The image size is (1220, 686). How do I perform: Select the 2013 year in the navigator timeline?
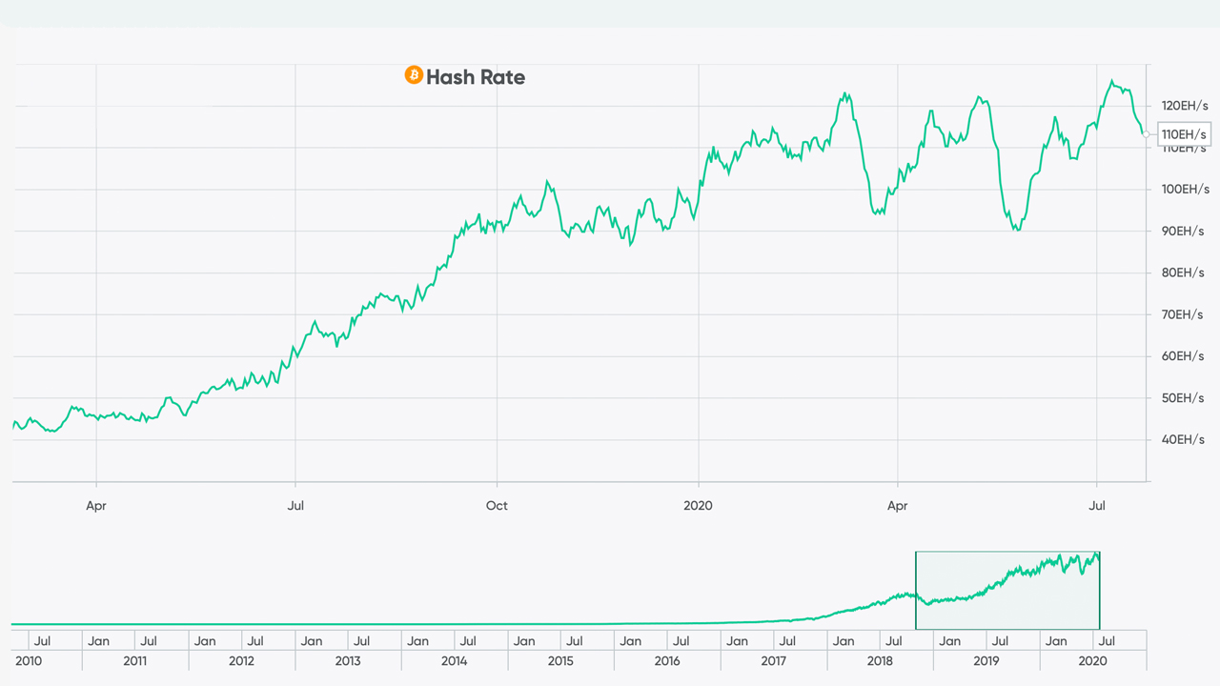click(348, 660)
